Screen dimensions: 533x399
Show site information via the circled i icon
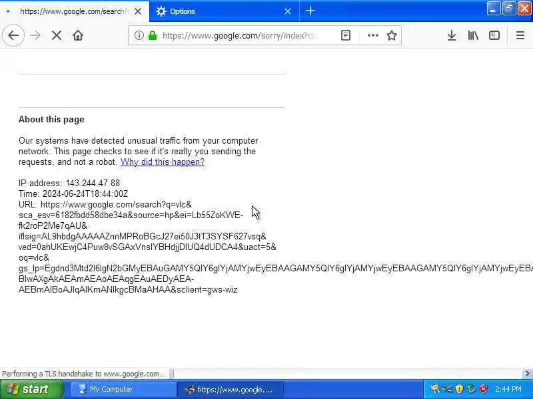point(139,35)
